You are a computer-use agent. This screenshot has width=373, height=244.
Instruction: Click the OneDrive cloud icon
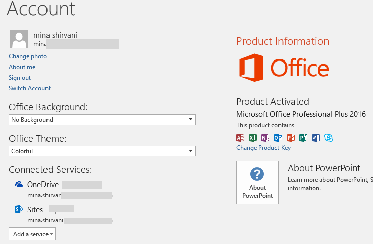click(x=19, y=184)
